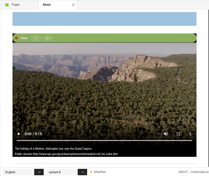Mute the video with the speaker icon
209x176 pixels.
point(166,134)
